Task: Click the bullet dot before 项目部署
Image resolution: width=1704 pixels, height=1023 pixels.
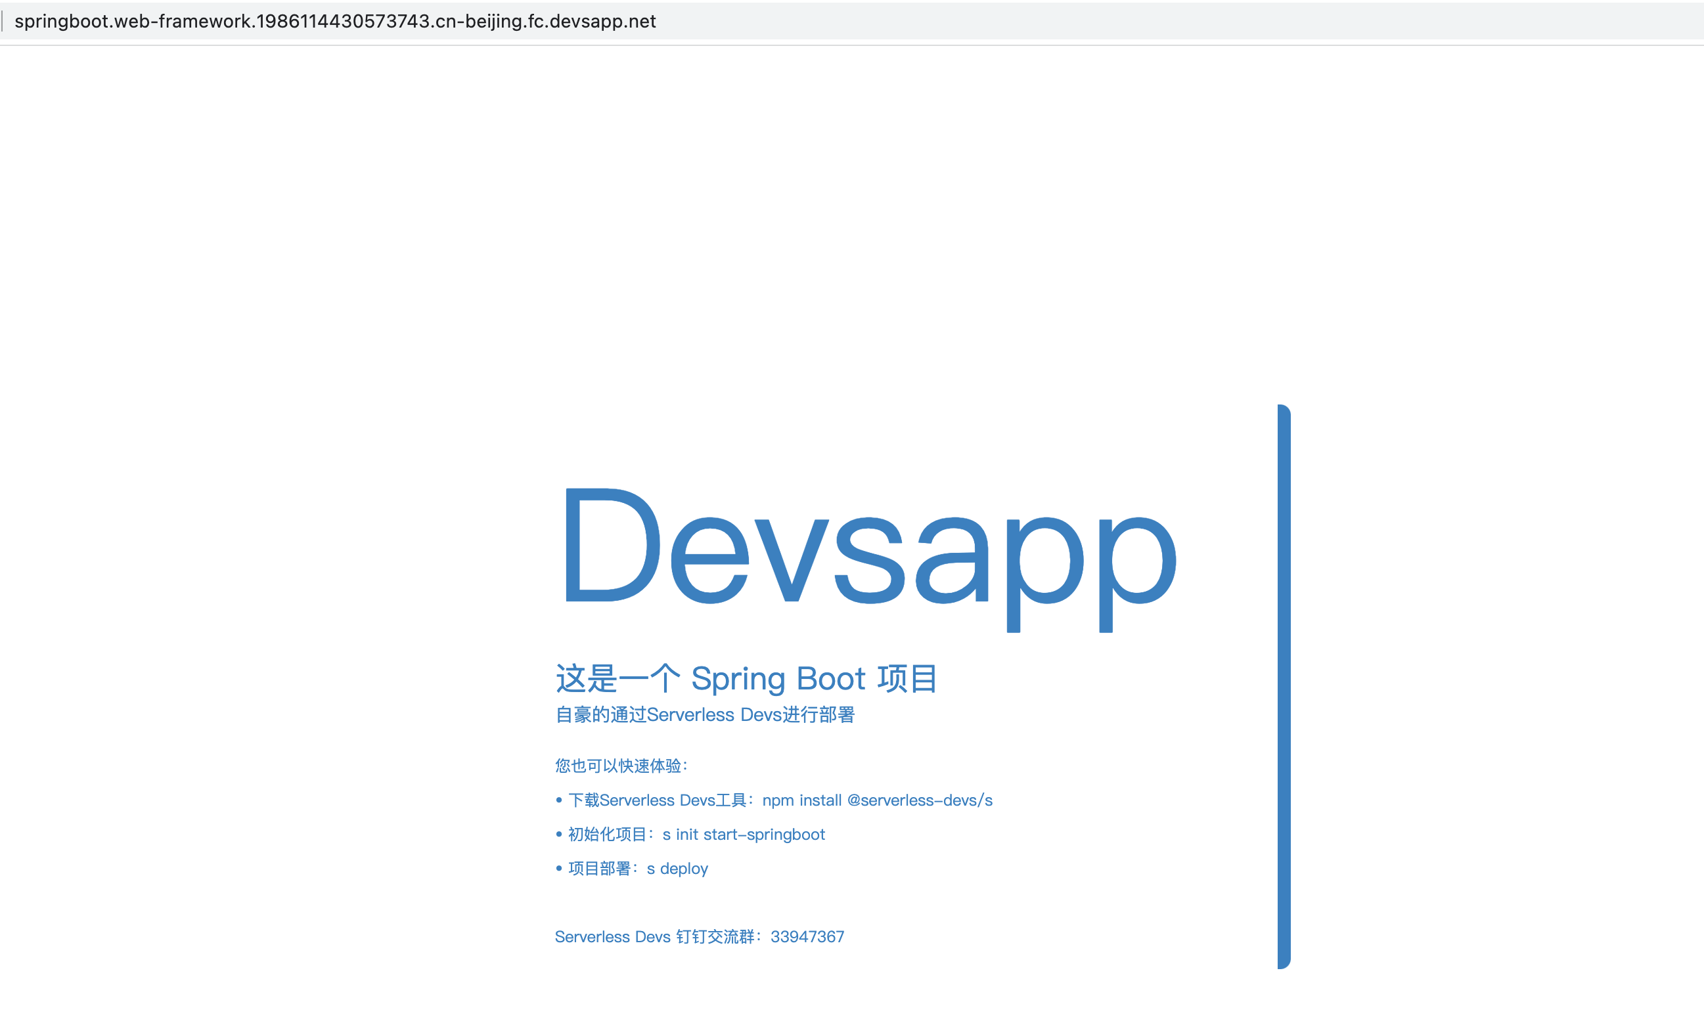Action: pos(558,868)
